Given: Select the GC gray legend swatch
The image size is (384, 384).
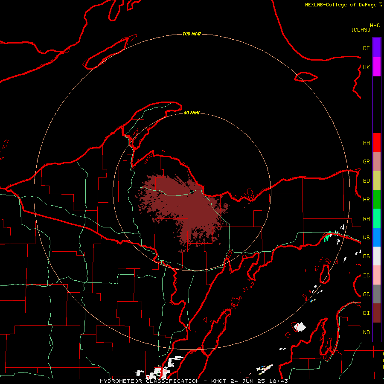Looking at the screenshot, I should [377, 294].
